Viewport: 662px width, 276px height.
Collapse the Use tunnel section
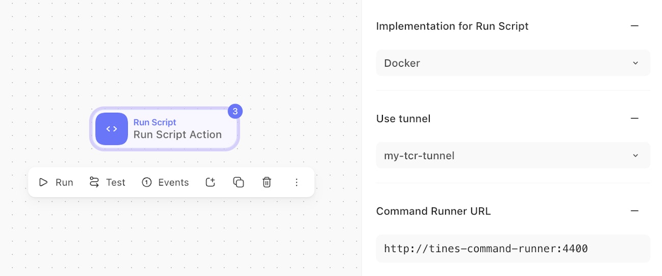[635, 118]
